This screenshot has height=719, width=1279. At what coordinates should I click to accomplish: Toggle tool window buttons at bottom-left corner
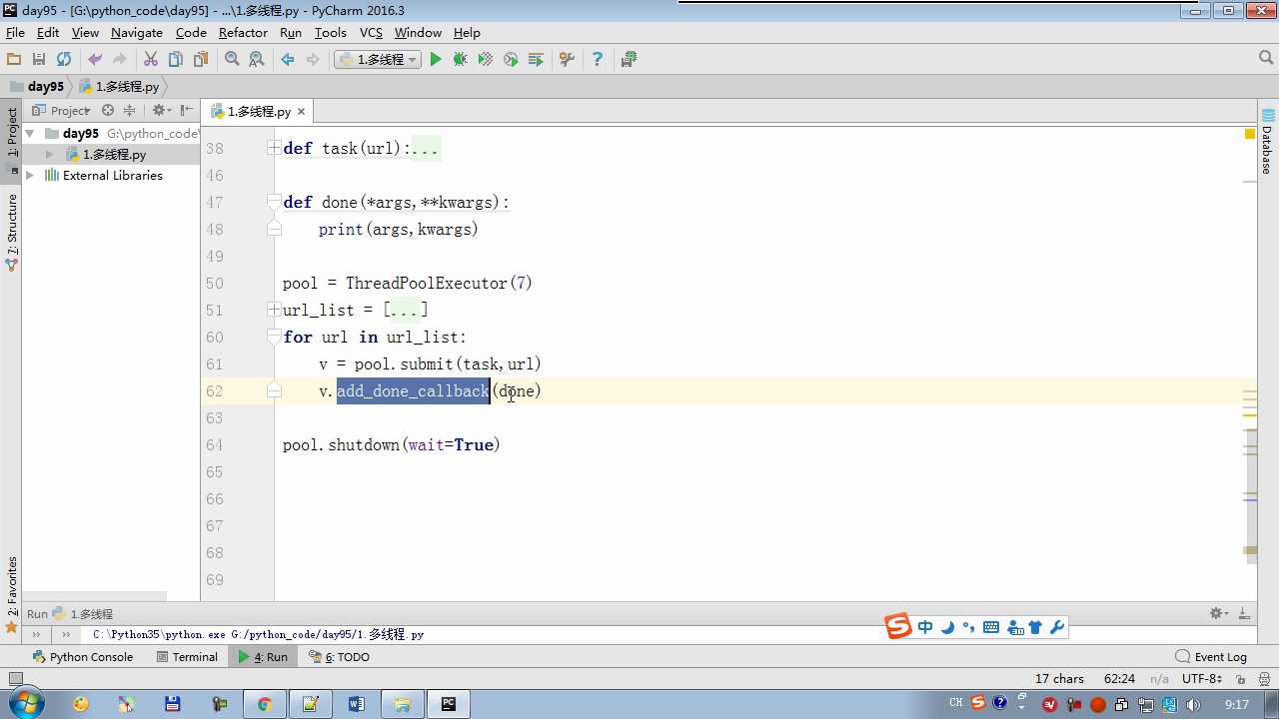15,679
